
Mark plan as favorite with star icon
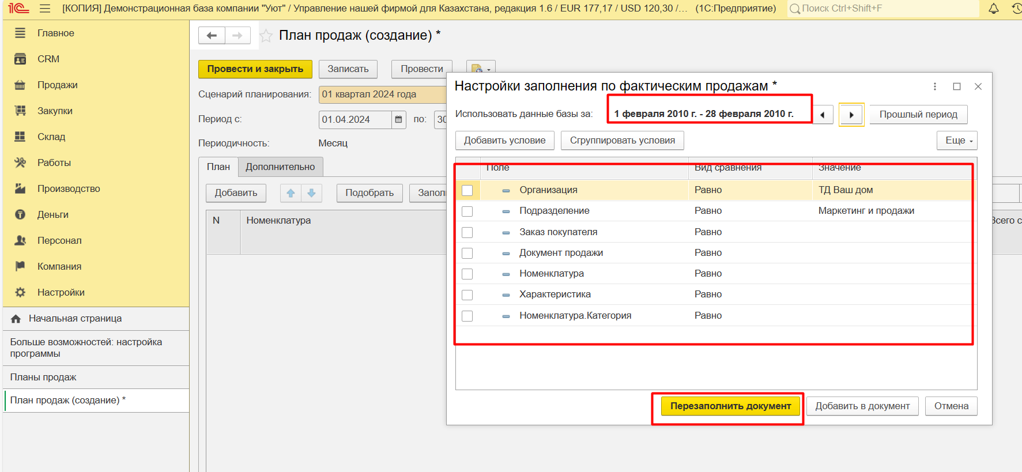tap(266, 36)
